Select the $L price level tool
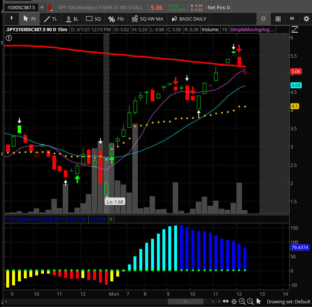The height and width of the screenshot is (307, 312). click(72, 19)
